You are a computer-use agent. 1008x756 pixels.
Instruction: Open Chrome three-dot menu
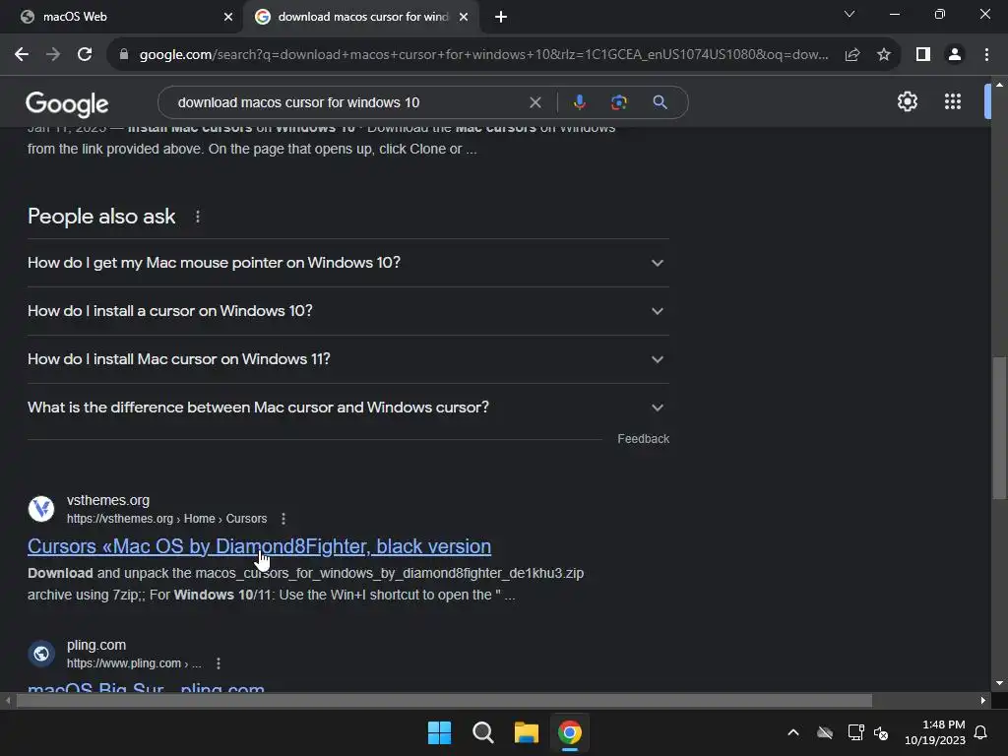tap(986, 55)
